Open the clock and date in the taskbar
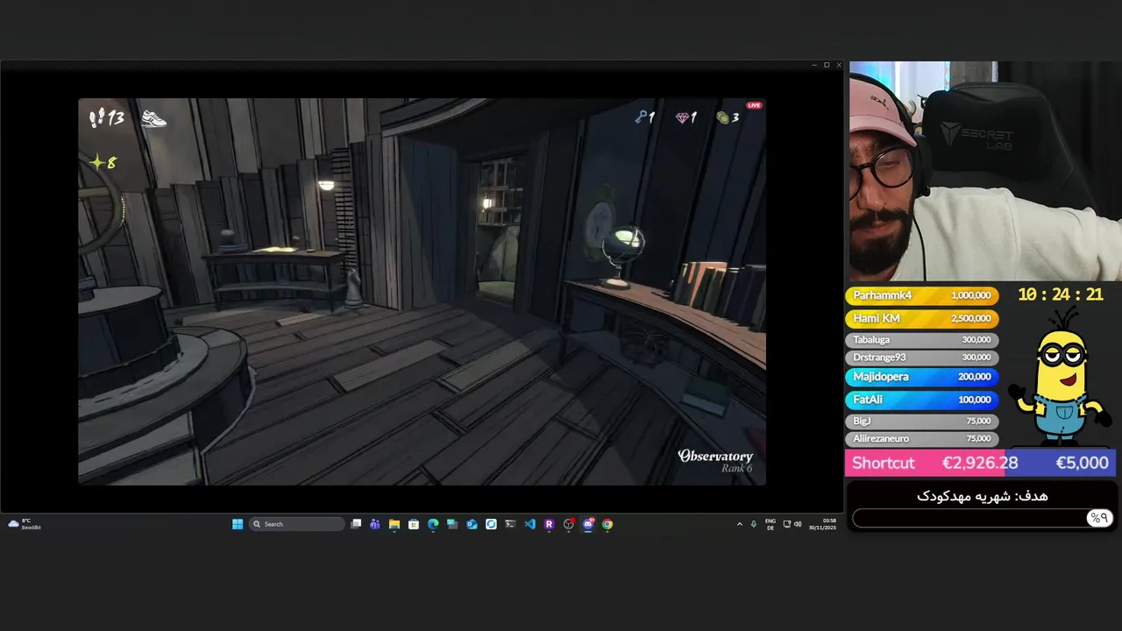The image size is (1122, 631). click(823, 524)
